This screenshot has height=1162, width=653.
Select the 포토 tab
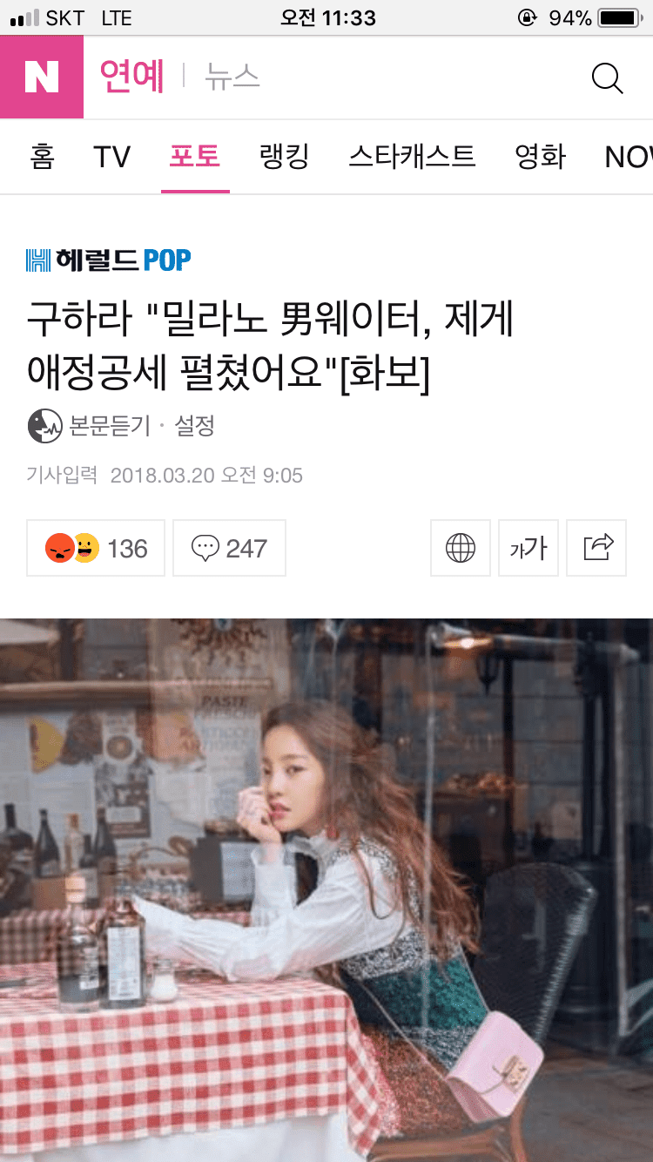tap(195, 157)
